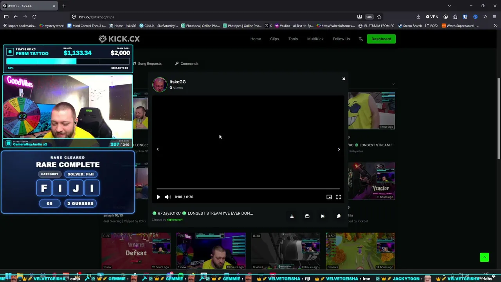Go to the next clip arrow
The width and height of the screenshot is (501, 282).
339,149
